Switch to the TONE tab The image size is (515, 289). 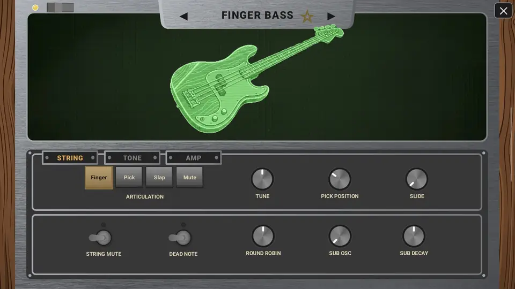tap(132, 158)
